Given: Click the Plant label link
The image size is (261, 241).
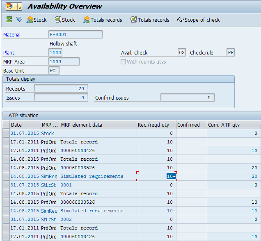Looking at the screenshot, I should [x=9, y=53].
